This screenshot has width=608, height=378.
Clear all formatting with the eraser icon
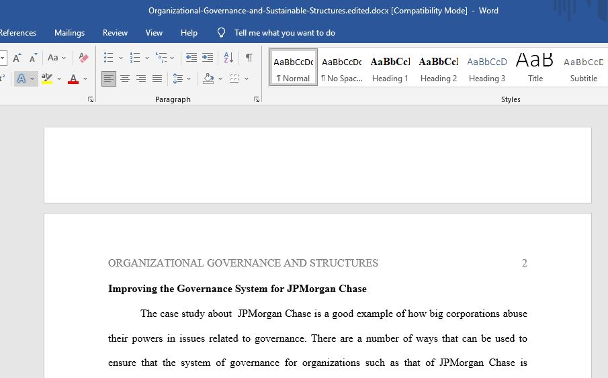83,58
